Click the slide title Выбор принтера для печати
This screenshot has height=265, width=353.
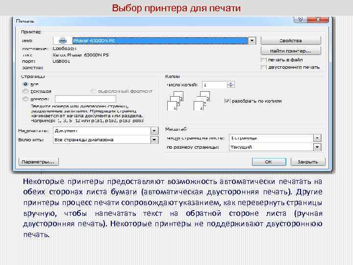pos(176,8)
